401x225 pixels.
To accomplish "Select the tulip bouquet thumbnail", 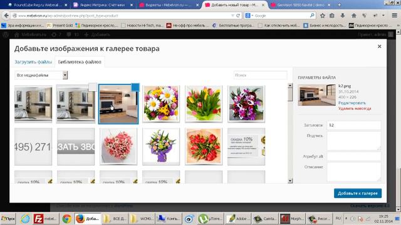I will point(204,104).
